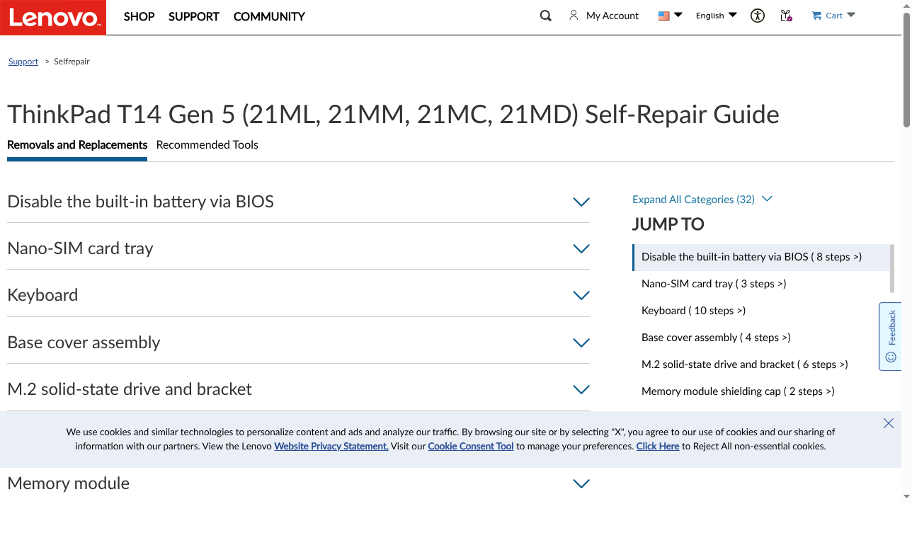Jump to Base cover assembly (4 steps)
This screenshot has width=912, height=540.
click(x=716, y=338)
